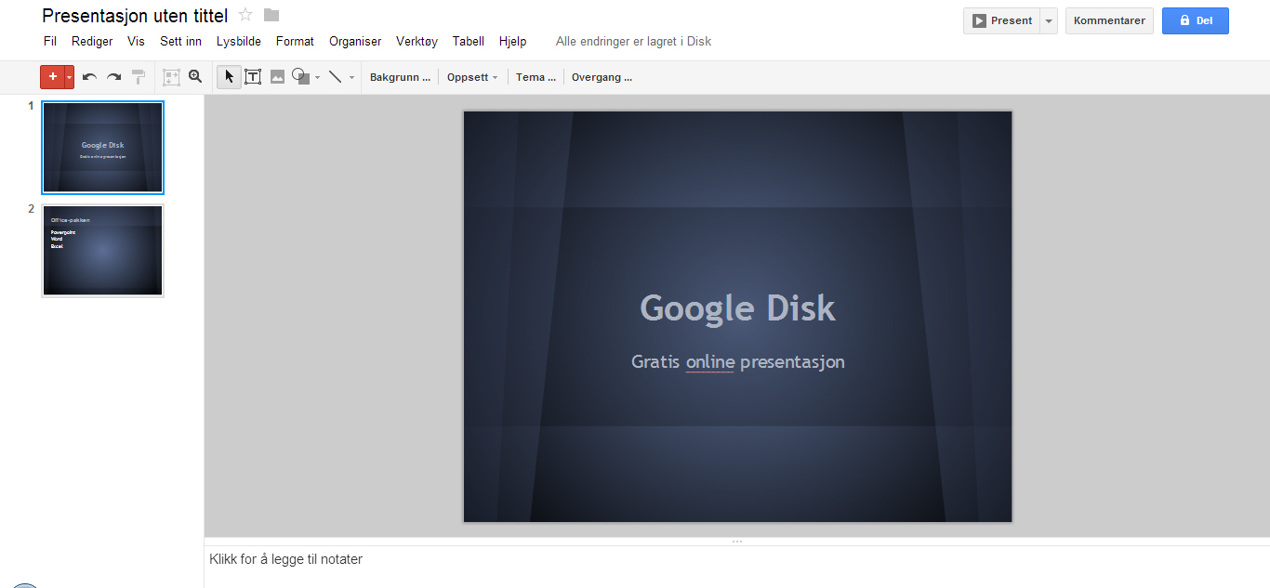
Task: Click Alle endringer er lagret i Disk
Action: click(x=633, y=41)
